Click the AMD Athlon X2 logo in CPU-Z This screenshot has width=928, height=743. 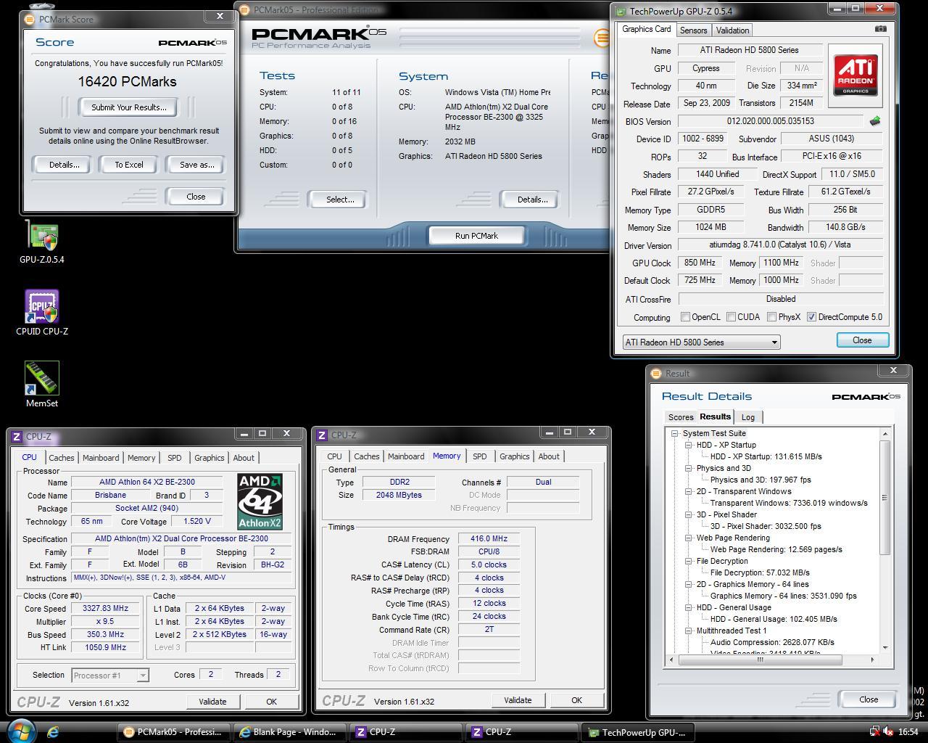click(260, 501)
